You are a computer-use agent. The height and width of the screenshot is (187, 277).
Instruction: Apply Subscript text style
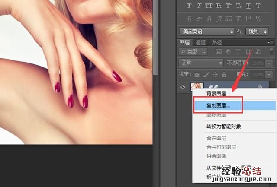(238, 6)
